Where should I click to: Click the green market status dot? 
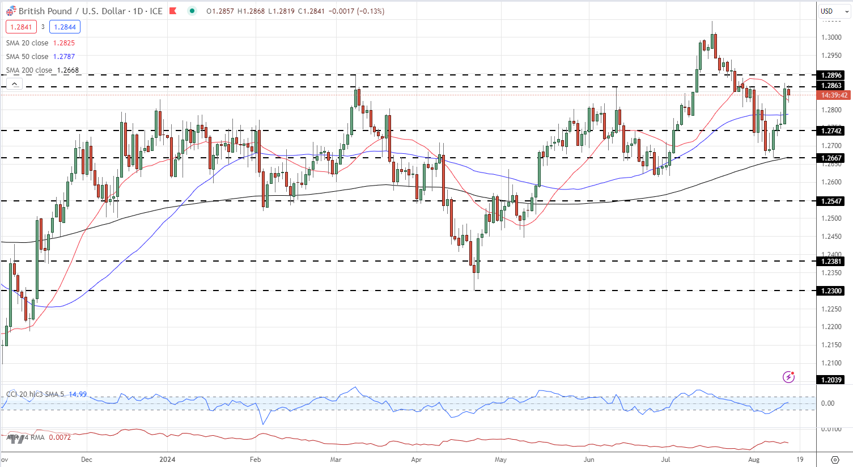[192, 11]
